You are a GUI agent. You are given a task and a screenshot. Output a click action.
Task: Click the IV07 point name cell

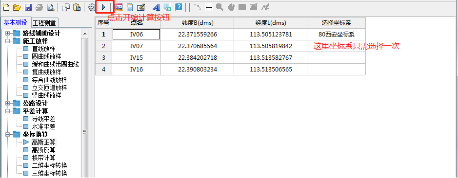coord(137,46)
